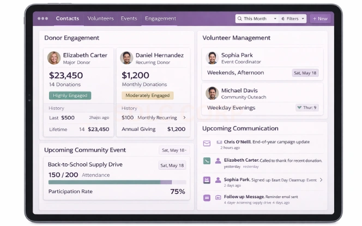Image resolution: width=362 pixels, height=226 pixels.
Task: Click person icon next to Elizabeth Carter call
Action: [x=218, y=161]
